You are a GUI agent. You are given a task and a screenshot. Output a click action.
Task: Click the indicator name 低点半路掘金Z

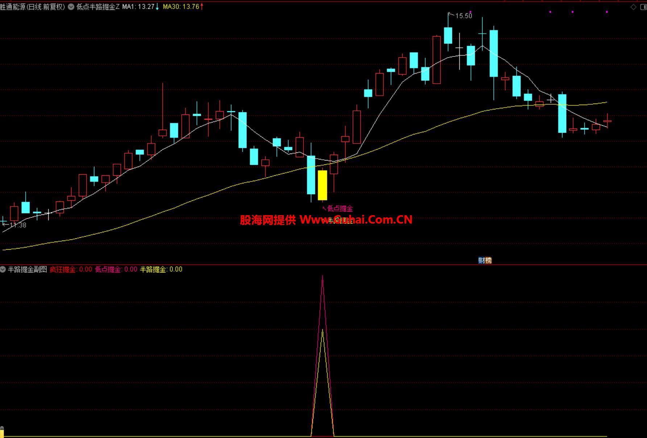[98, 7]
